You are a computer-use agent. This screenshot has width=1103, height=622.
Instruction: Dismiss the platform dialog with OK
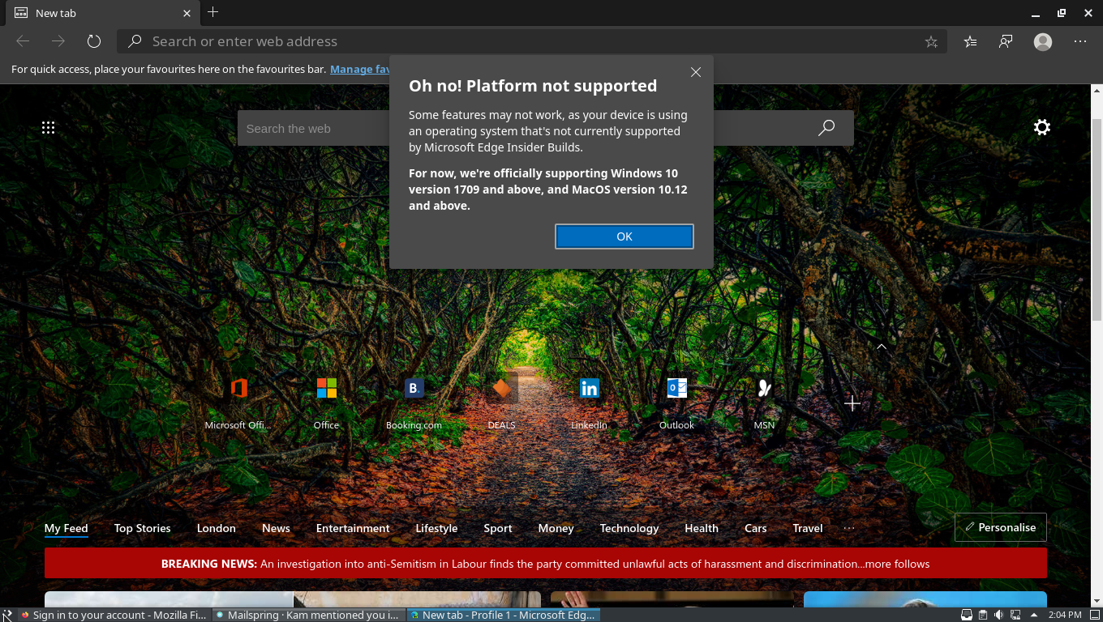coord(624,236)
